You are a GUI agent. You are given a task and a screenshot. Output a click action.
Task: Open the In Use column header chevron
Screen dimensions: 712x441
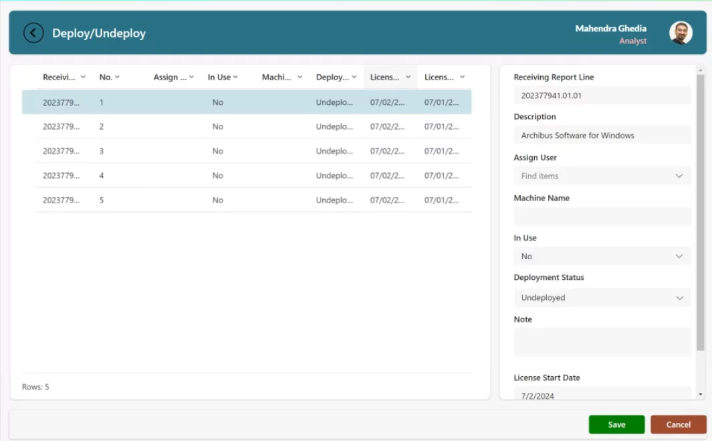(x=234, y=76)
